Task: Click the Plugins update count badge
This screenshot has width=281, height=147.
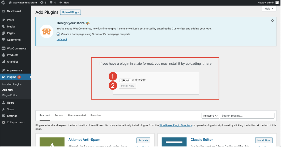Action: click(19, 77)
